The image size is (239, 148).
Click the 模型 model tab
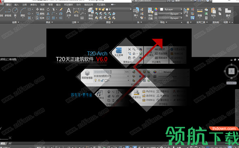3,143
